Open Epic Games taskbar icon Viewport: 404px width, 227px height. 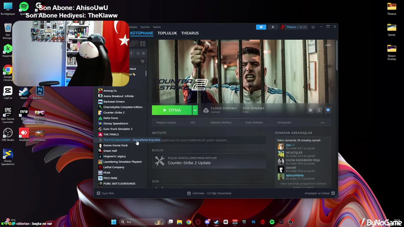click(244, 222)
